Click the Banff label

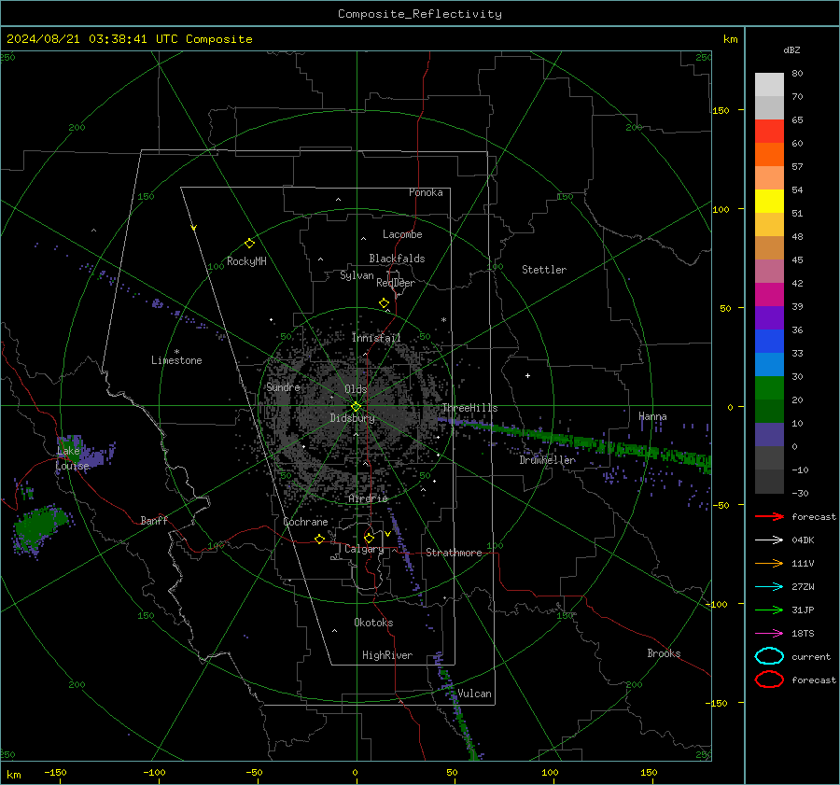154,520
